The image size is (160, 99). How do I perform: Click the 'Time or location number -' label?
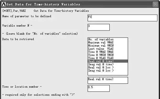[22, 87]
